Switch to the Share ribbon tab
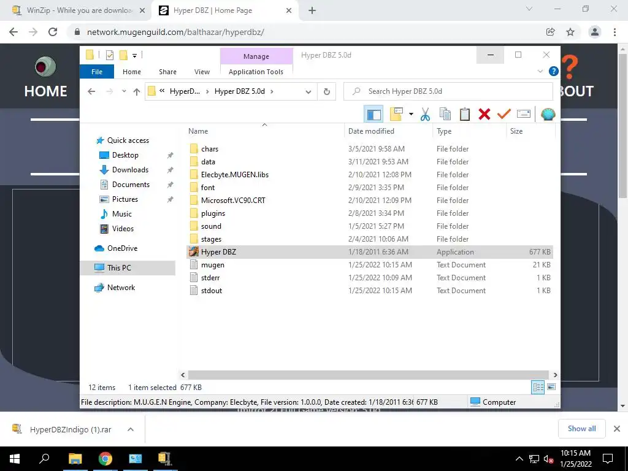The width and height of the screenshot is (628, 471). coord(167,72)
